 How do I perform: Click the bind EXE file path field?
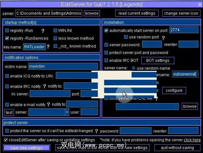pos(147,107)
